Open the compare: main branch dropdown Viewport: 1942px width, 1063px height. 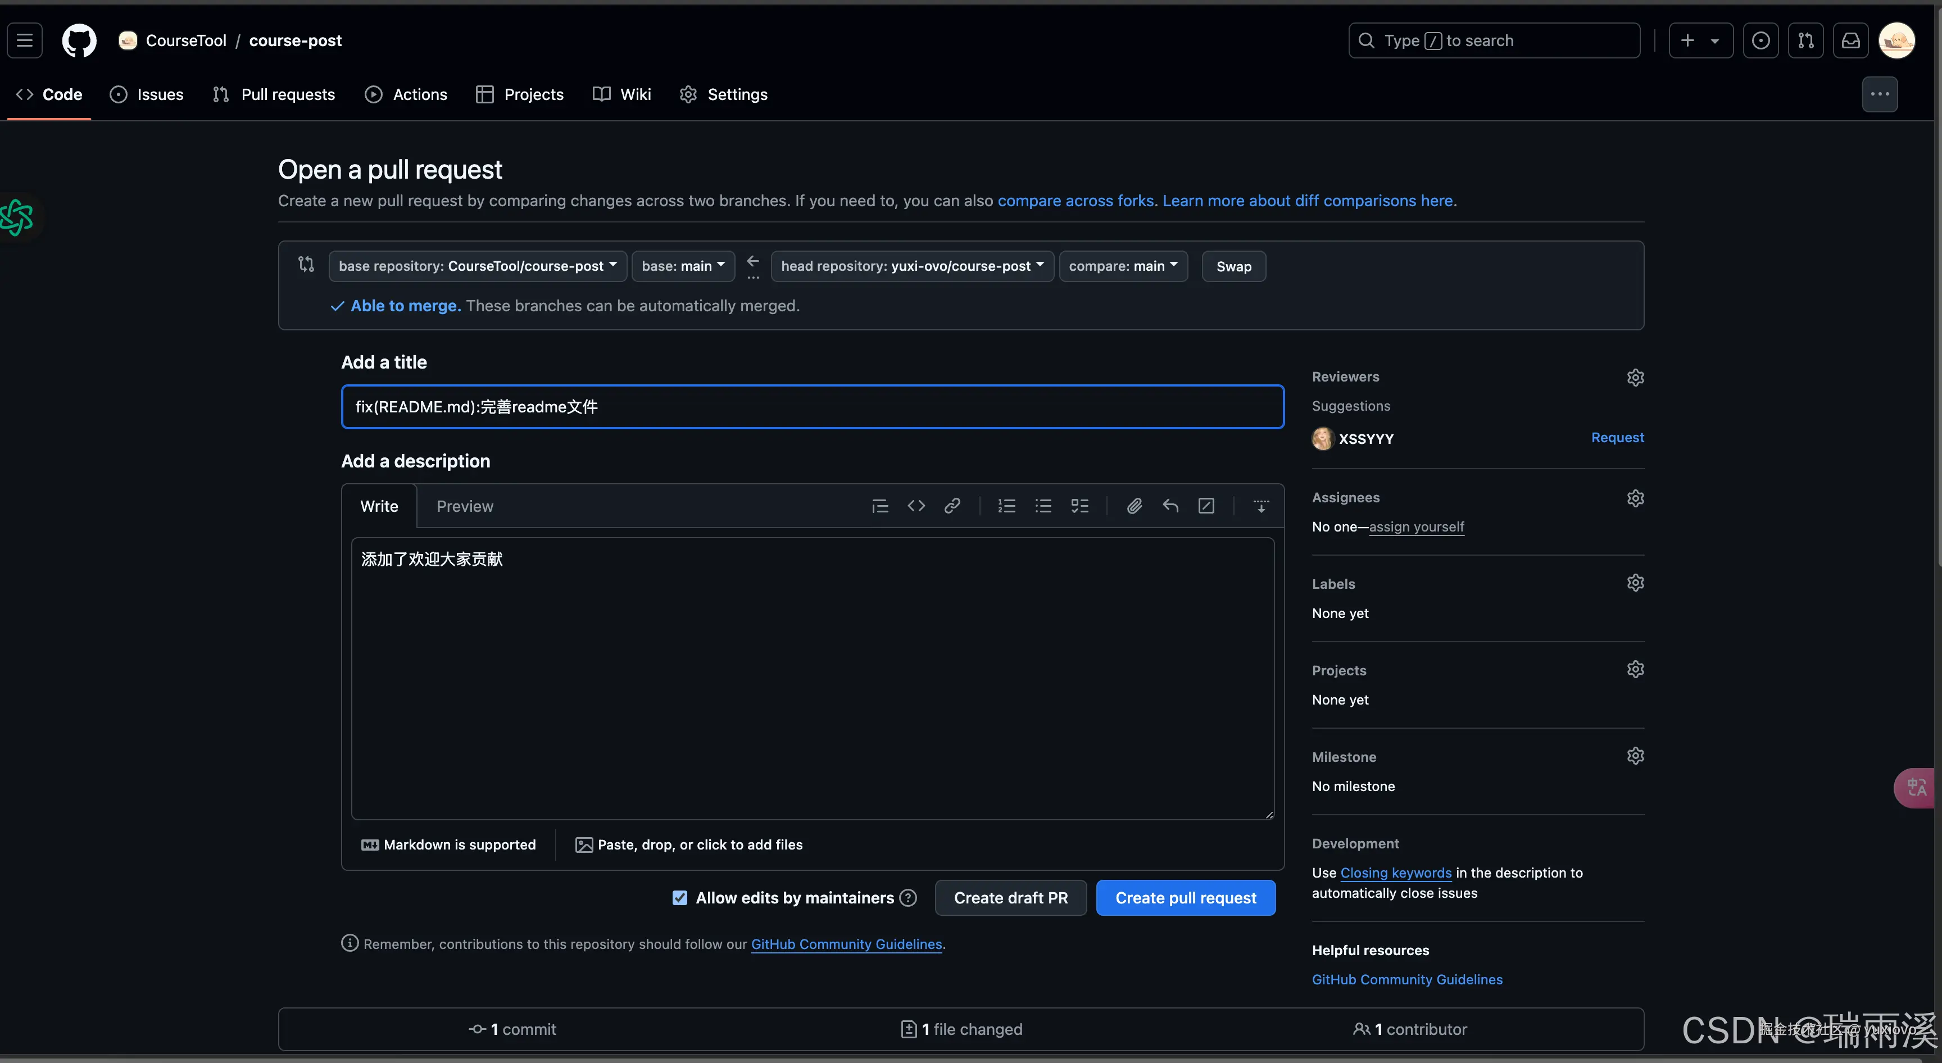click(x=1123, y=266)
